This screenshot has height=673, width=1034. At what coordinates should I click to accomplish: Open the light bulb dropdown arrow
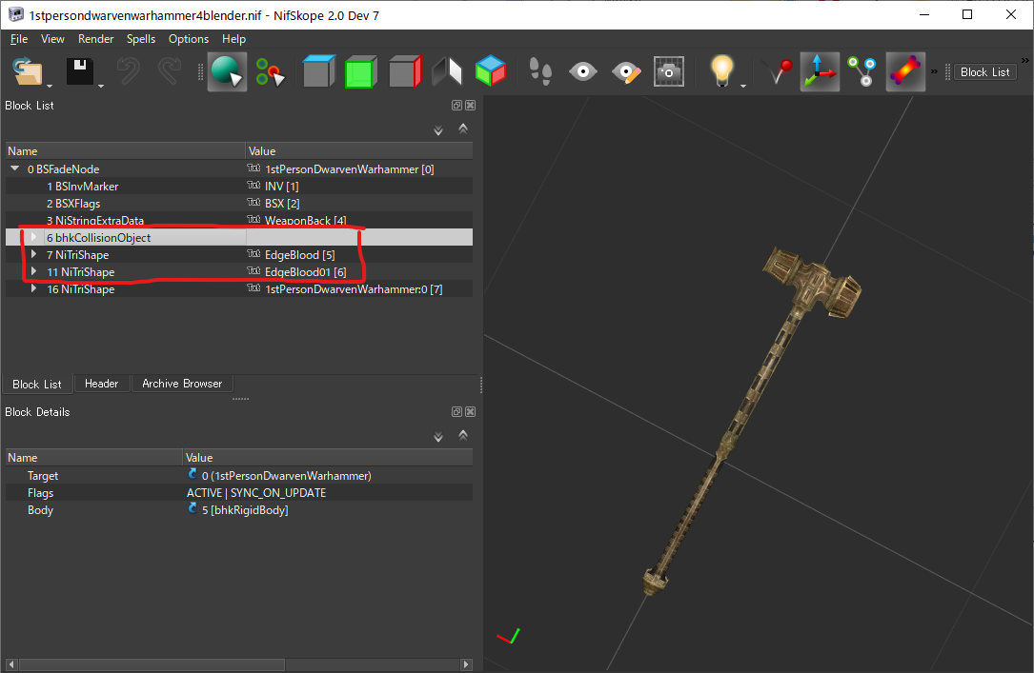743,86
